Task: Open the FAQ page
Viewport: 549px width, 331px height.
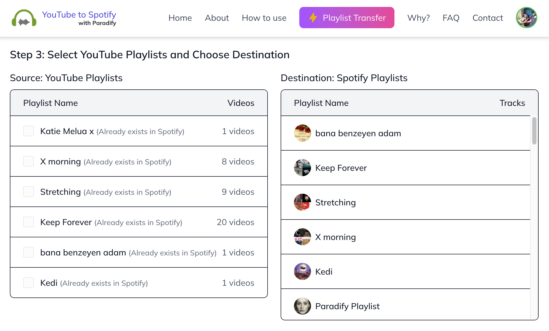Action: pos(451,18)
